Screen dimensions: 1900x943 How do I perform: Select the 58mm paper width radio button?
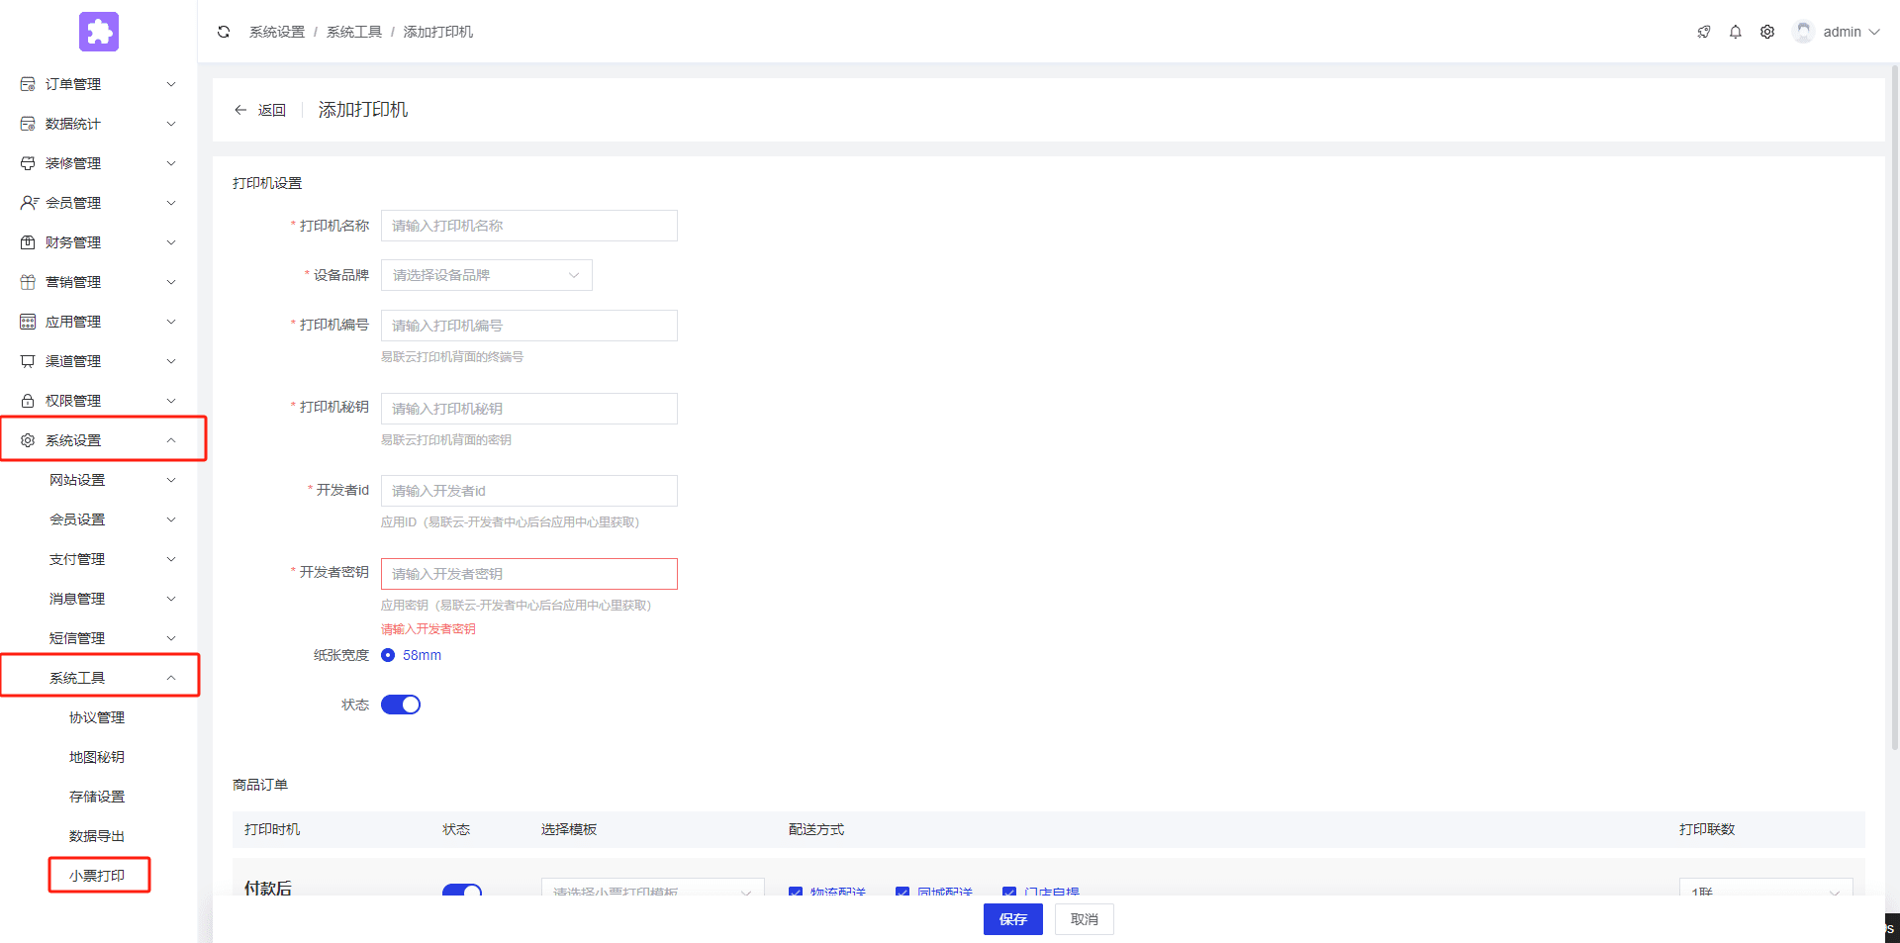pyautogui.click(x=388, y=655)
